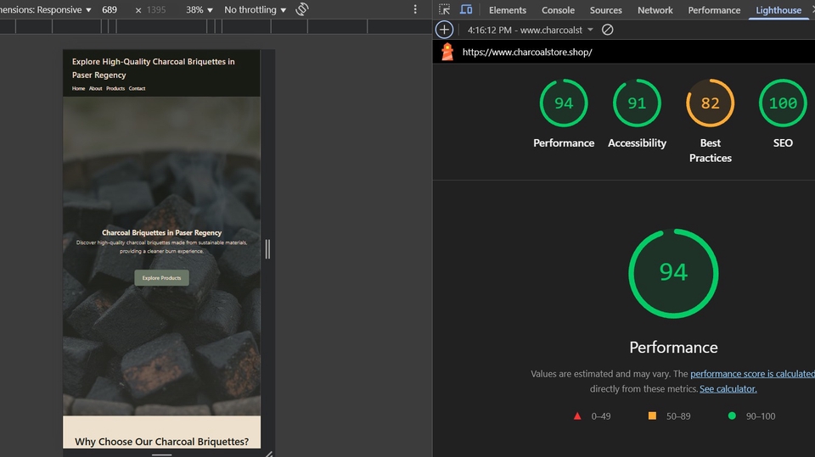This screenshot has height=457, width=815.
Task: Click the Why Choose Our Charcoal Briquettes heading
Action: (x=161, y=442)
